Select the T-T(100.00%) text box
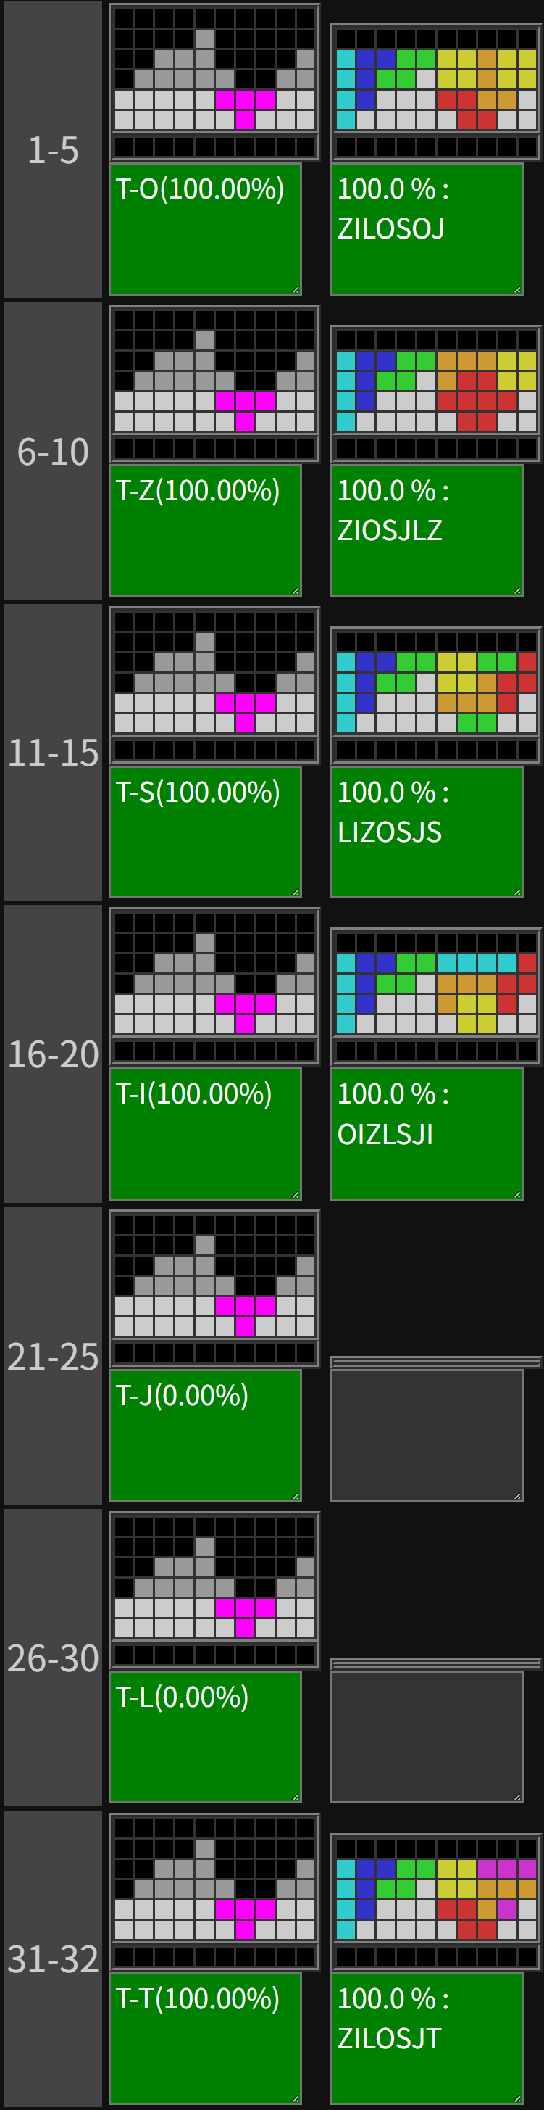 click(205, 2039)
